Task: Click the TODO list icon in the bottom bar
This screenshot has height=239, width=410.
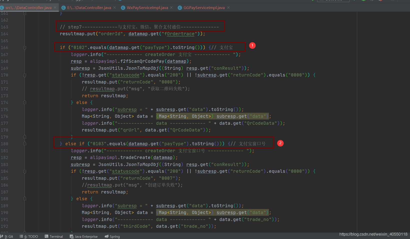Action: click(x=21, y=236)
